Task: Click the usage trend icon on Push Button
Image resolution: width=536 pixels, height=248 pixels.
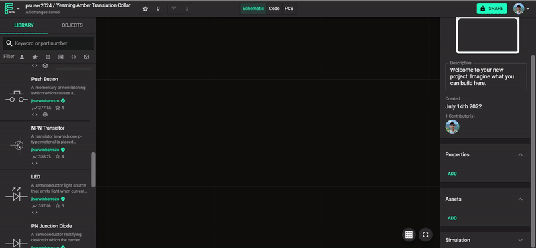Action: 34,108
